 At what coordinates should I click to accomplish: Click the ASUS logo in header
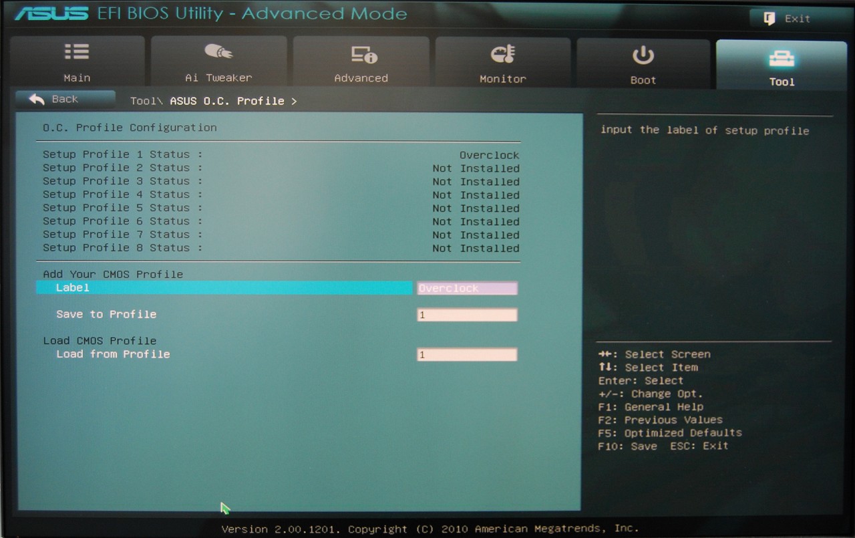[52, 14]
